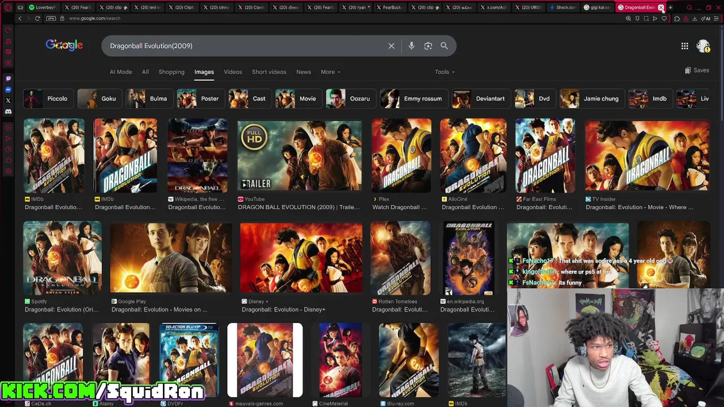Open Twitch in the sidebar
The height and width of the screenshot is (407, 724).
point(8,79)
